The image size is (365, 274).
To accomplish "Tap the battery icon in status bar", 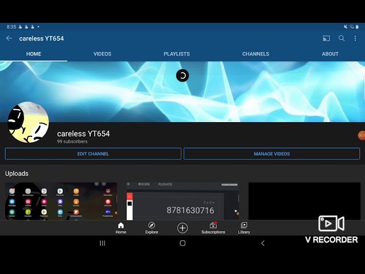I will [x=357, y=27].
